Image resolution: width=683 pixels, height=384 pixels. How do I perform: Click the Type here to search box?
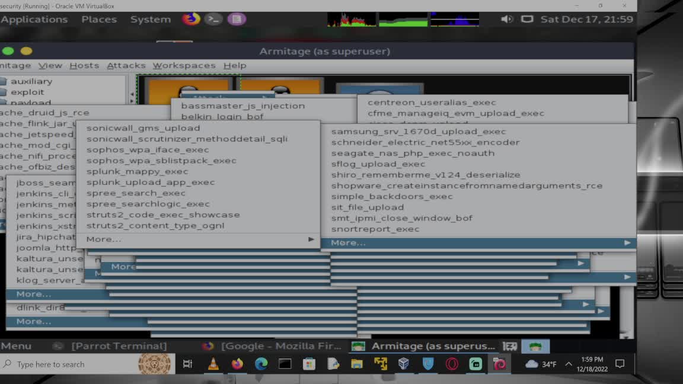[x=87, y=364]
